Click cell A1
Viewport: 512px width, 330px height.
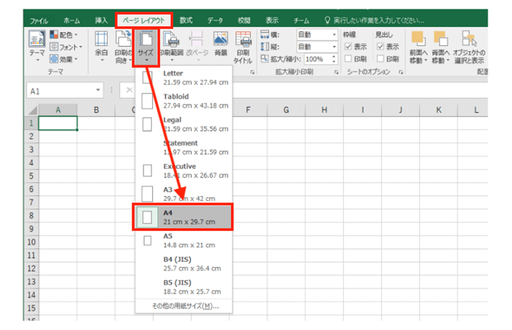click(58, 123)
